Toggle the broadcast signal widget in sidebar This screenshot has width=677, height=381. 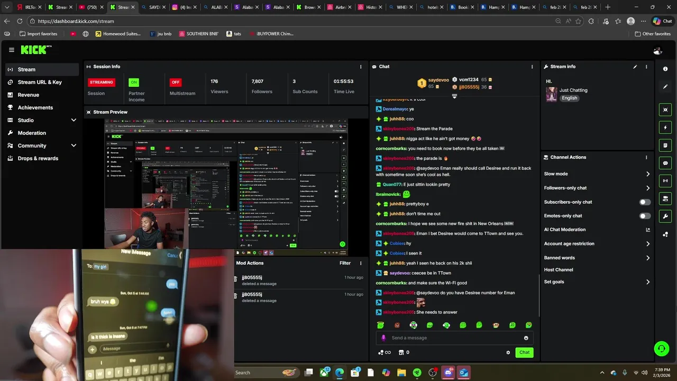pos(665,181)
